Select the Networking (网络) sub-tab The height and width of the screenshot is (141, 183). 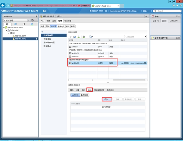48,26
